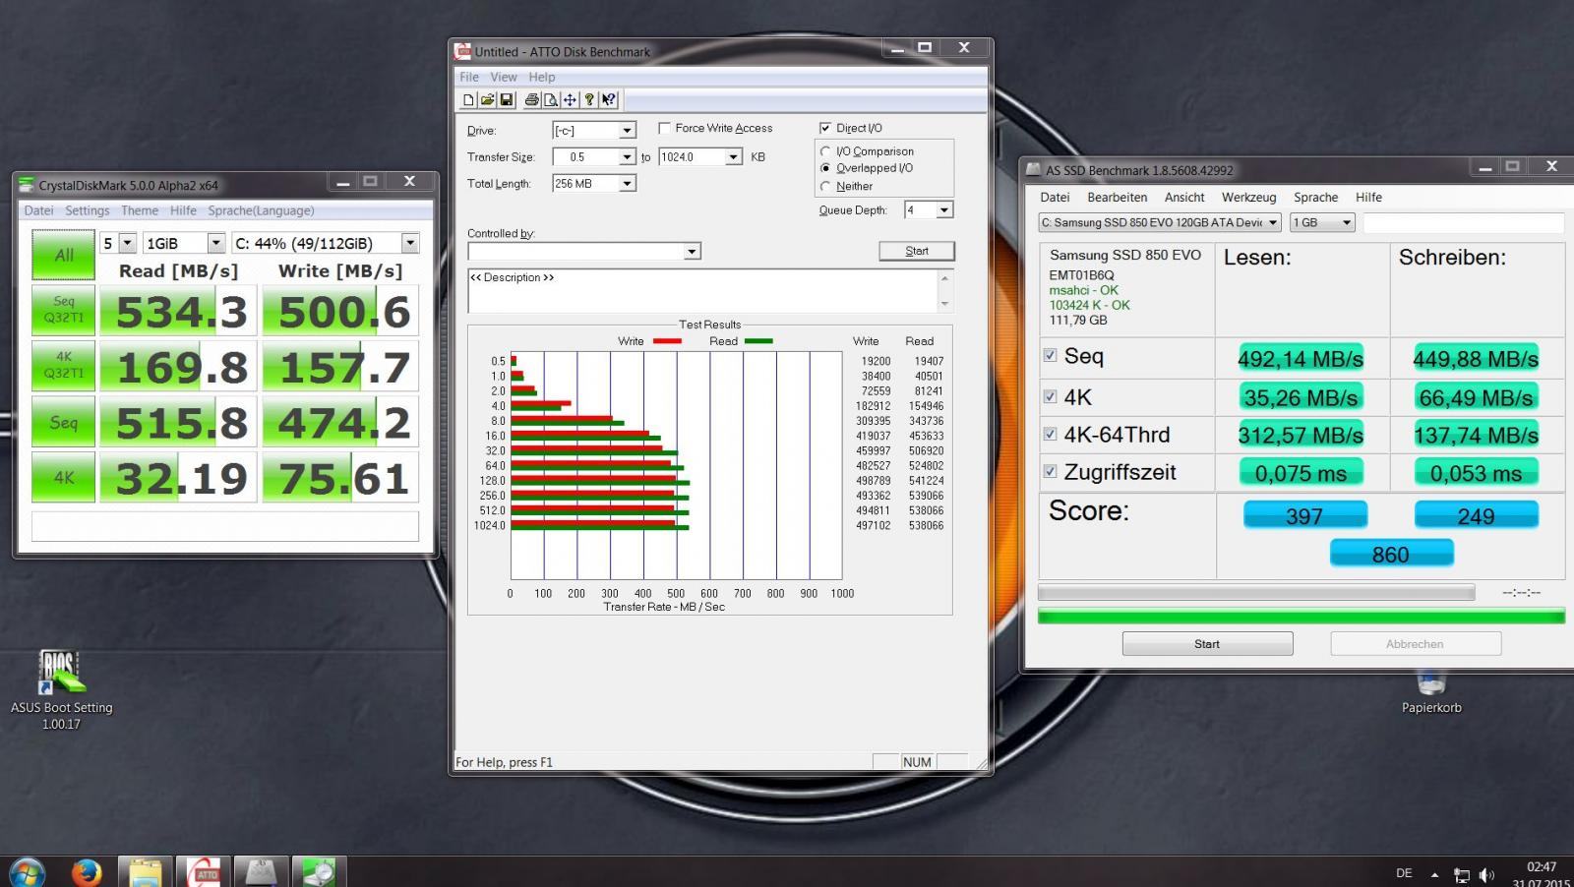The height and width of the screenshot is (887, 1574).
Task: Select I/O Comparison radio button
Action: 825,151
